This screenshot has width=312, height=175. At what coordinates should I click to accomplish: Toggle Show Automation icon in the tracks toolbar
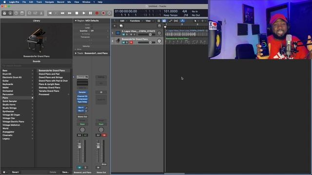click(170, 21)
